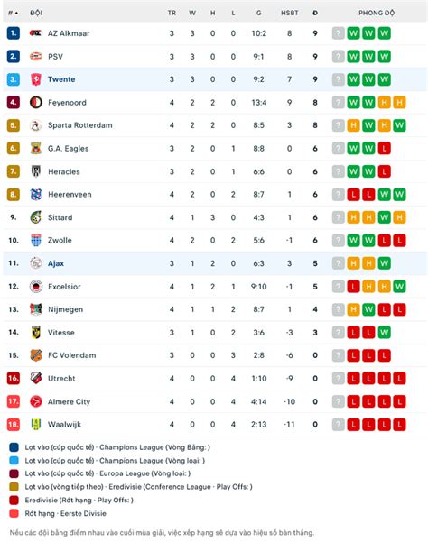This screenshot has width=428, height=542.
Task: Click the AZ Alkmaar club logo
Action: [x=35, y=33]
